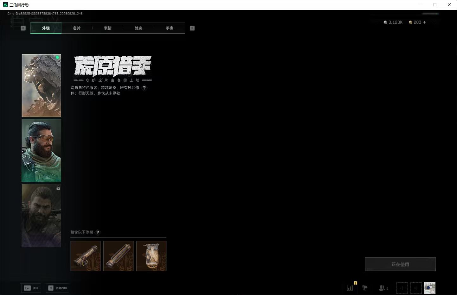Select the equipped 荒原猎手 skin thumbnail
Screen dimensions: 457x295
pos(42,85)
